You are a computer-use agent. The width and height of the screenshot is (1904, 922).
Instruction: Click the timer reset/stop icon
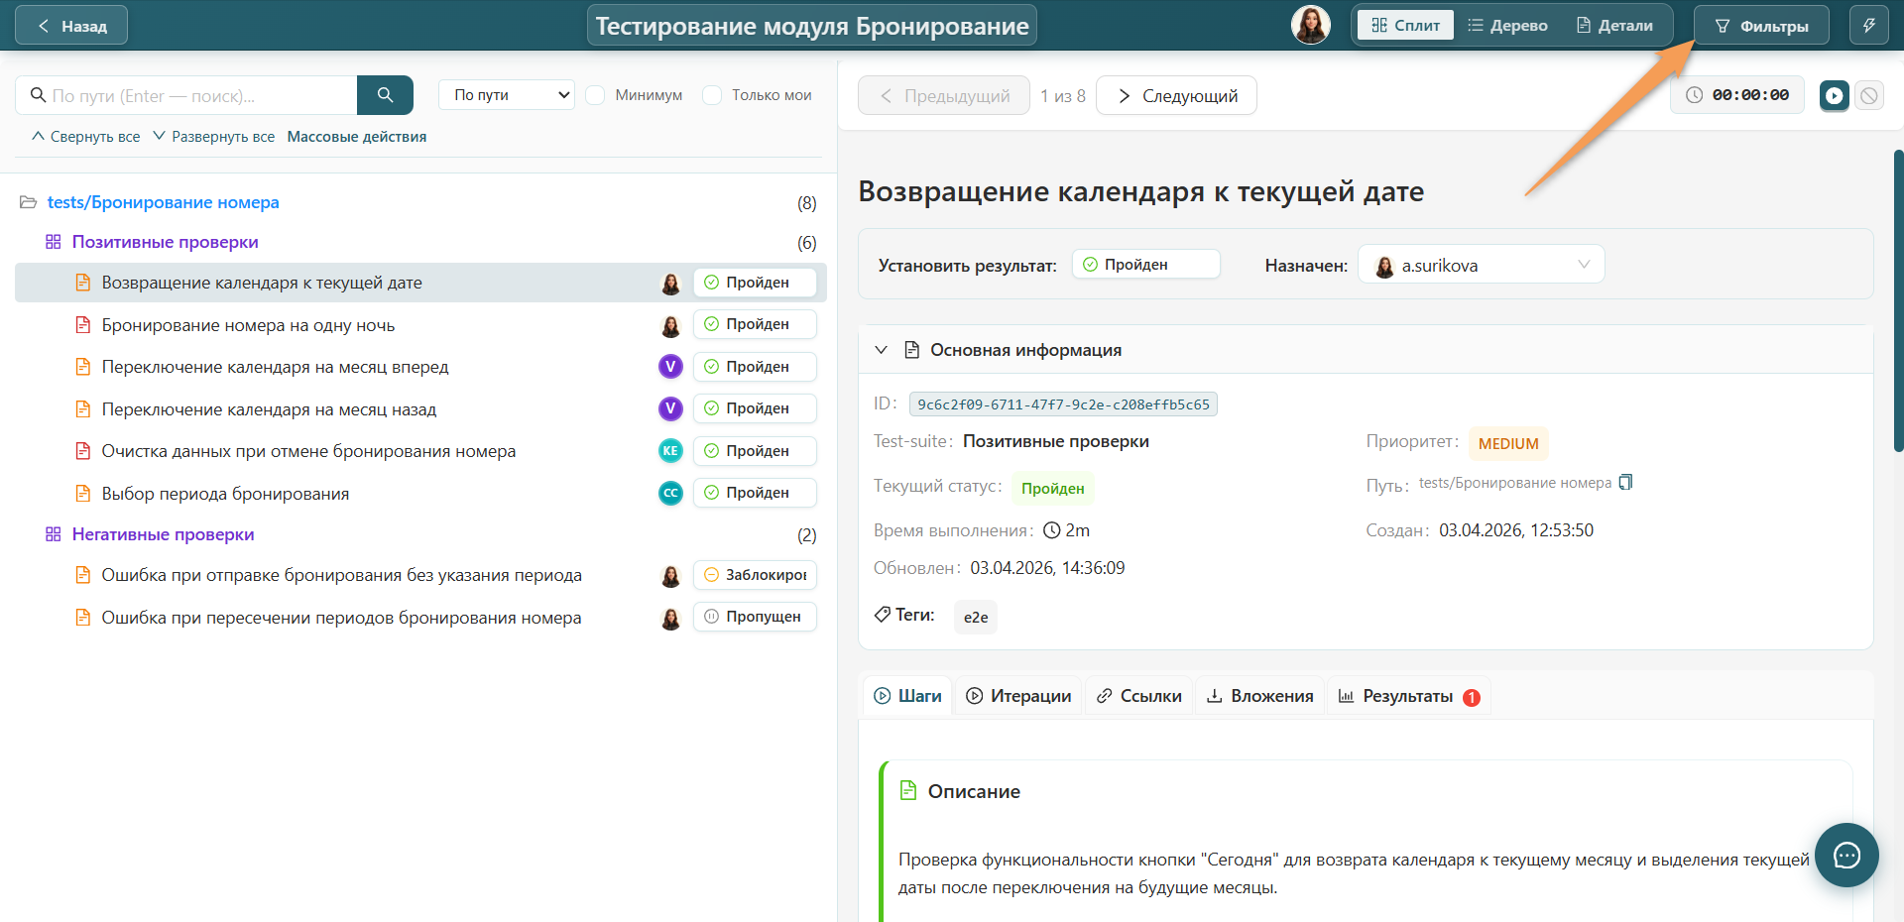click(x=1868, y=95)
